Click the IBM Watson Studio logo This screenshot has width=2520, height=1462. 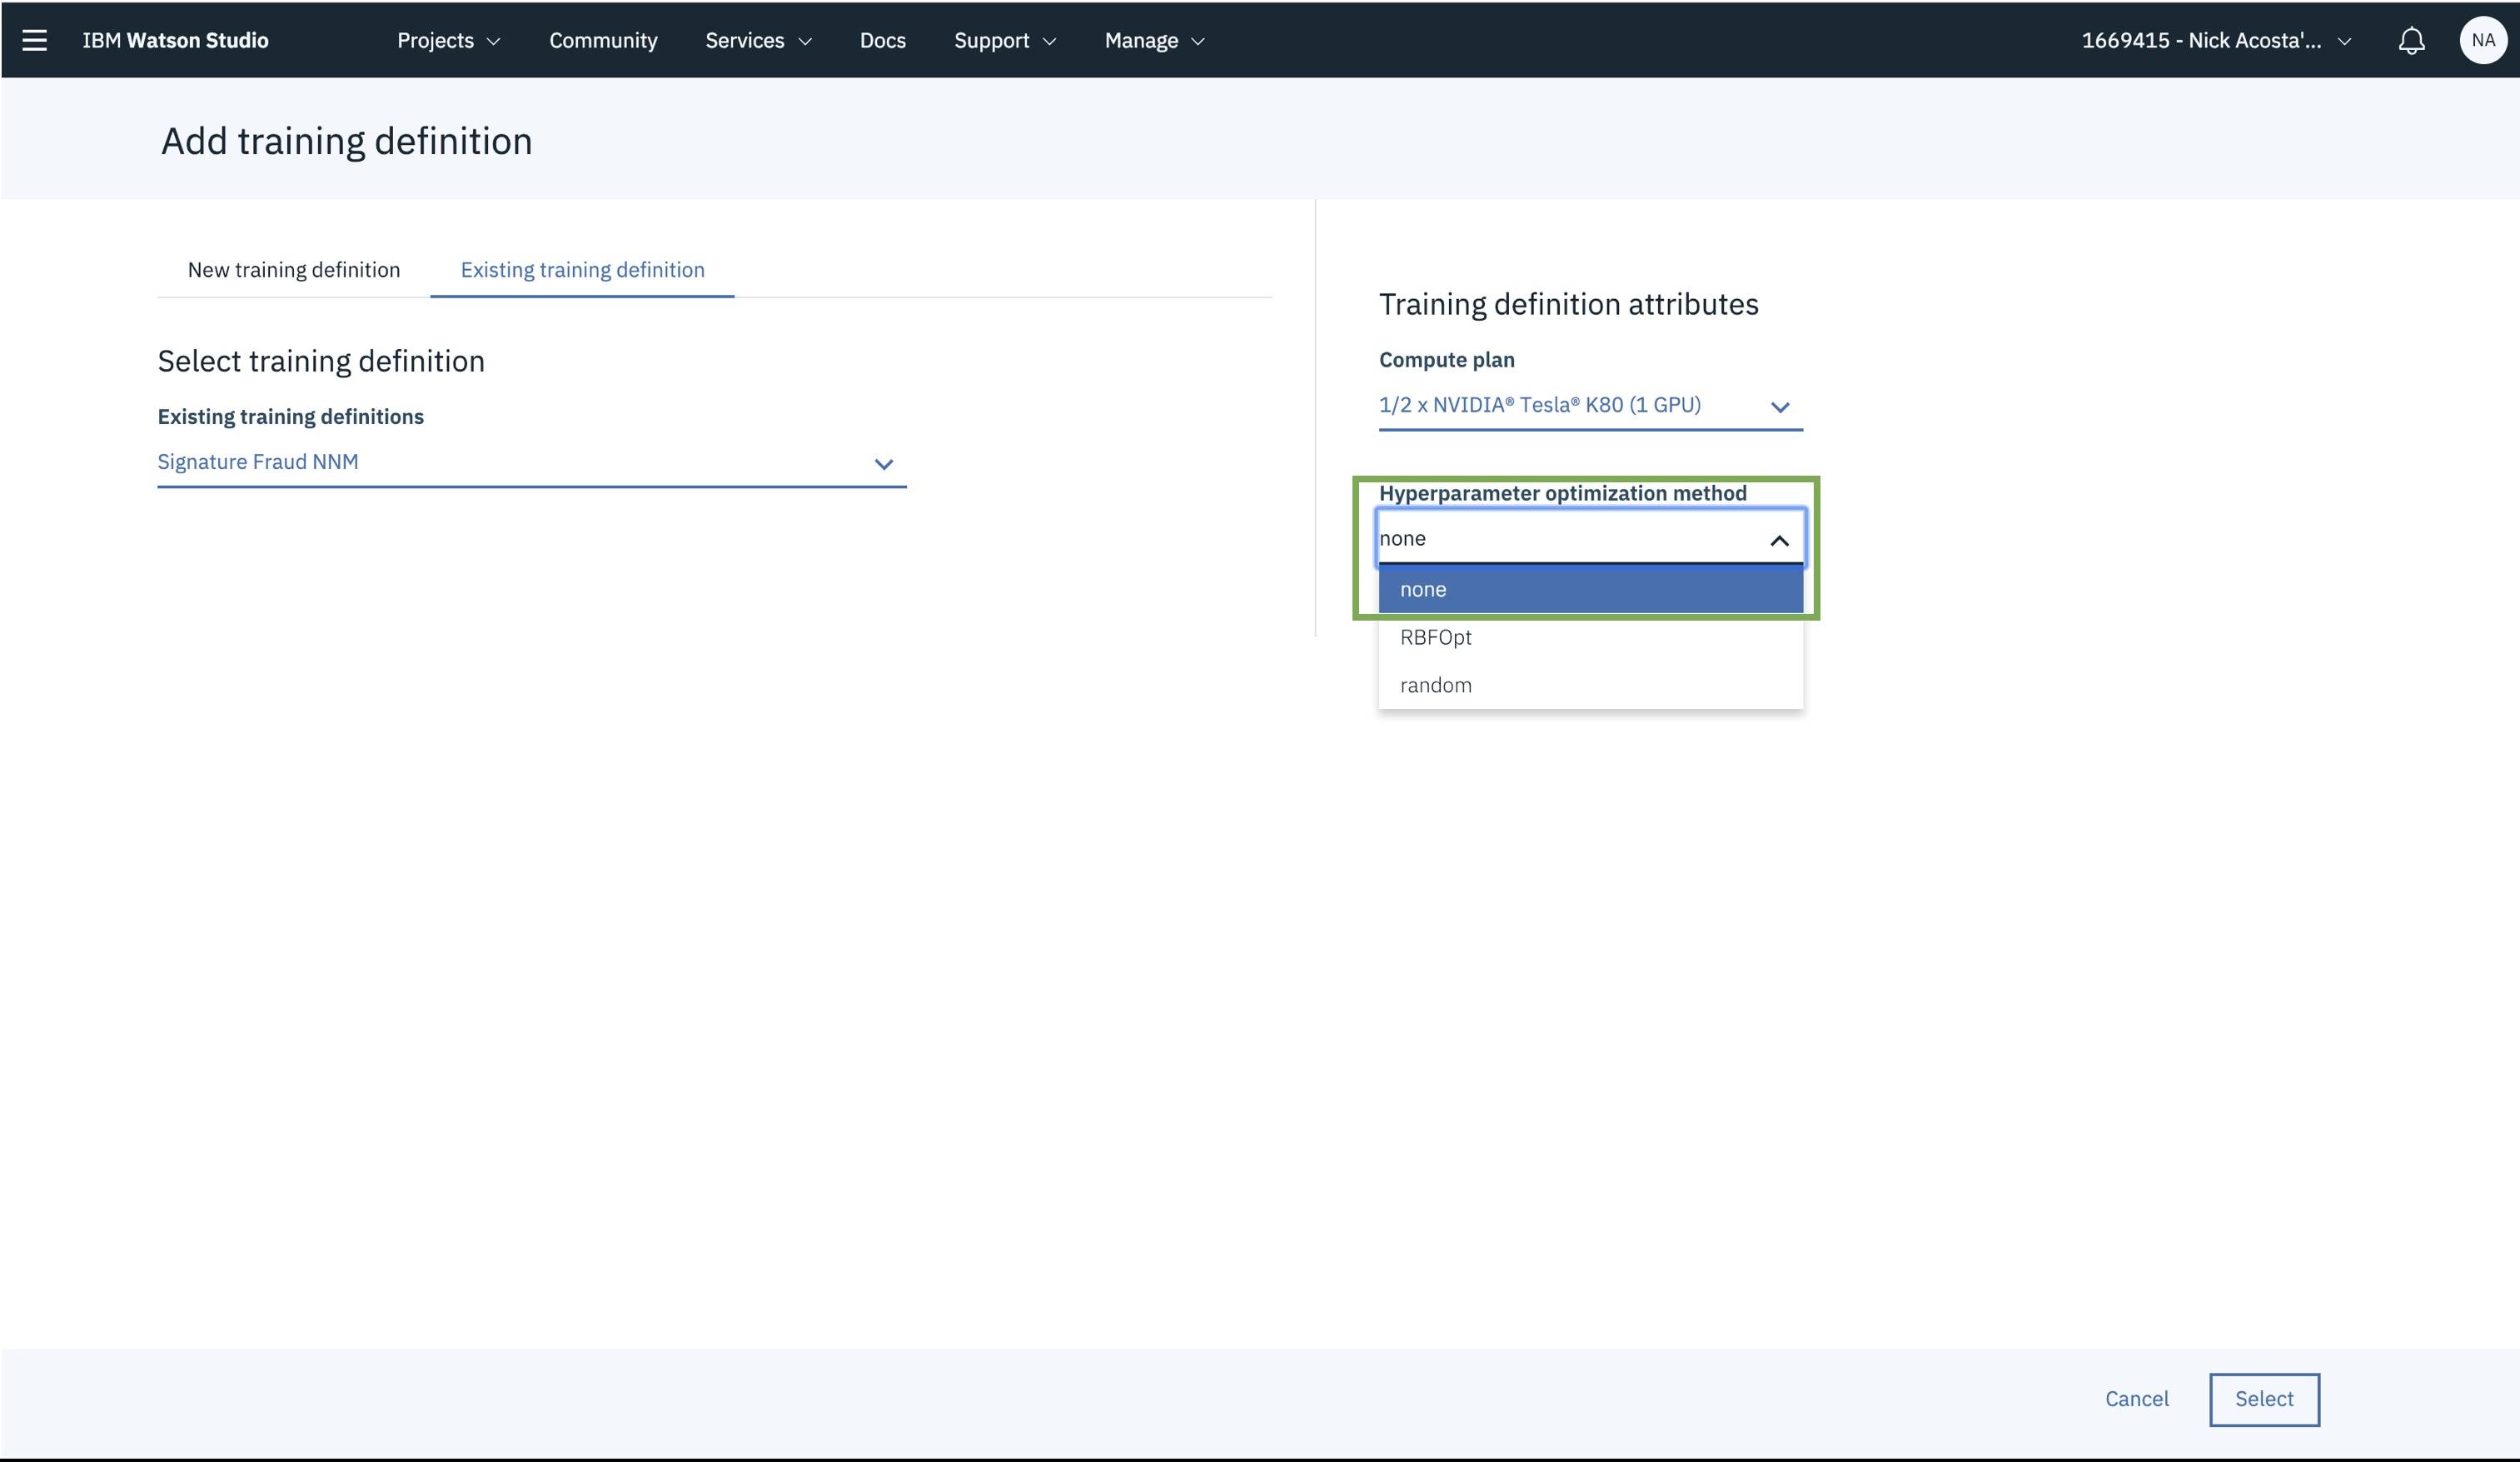click(175, 40)
